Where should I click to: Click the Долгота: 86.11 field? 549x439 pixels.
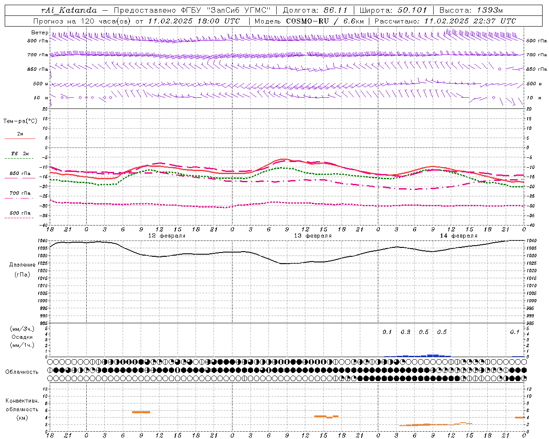point(315,10)
